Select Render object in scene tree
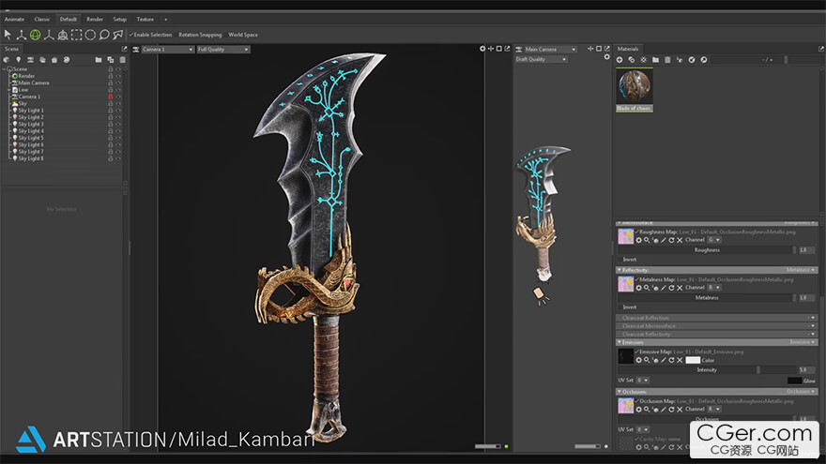This screenshot has height=464, width=826. point(26,76)
